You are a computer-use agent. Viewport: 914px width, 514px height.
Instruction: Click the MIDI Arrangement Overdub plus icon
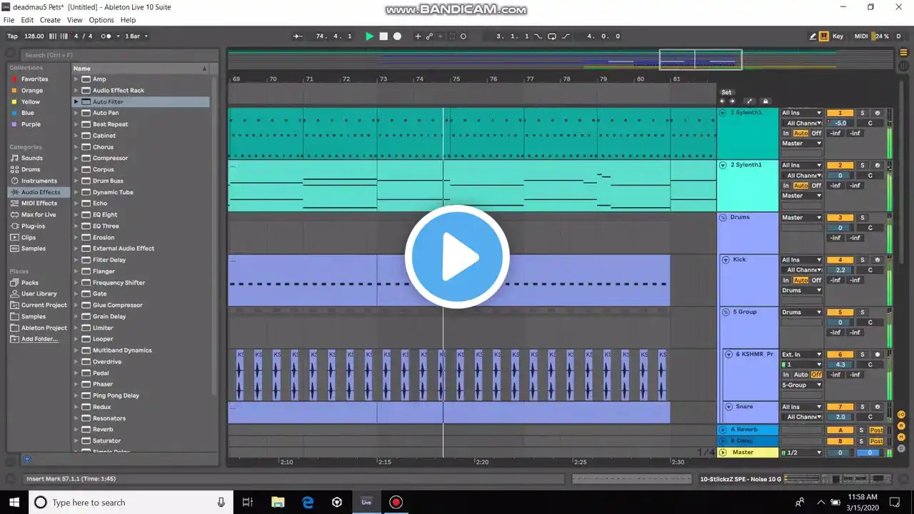(x=418, y=36)
